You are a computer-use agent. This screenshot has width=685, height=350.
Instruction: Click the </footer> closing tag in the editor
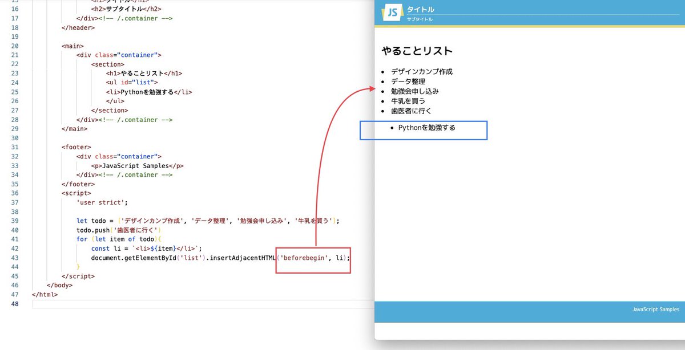tap(78, 184)
